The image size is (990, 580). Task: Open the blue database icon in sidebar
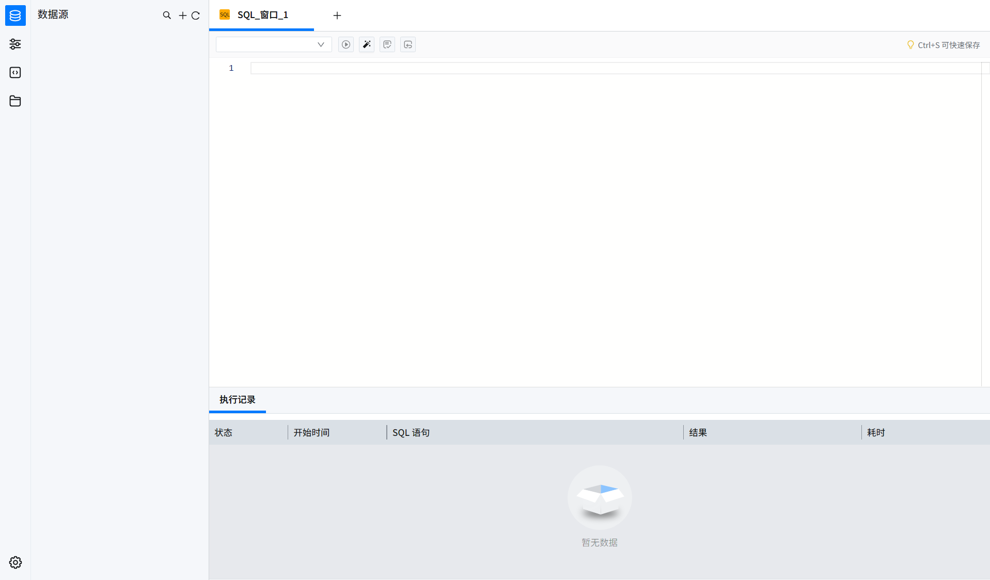[15, 15]
